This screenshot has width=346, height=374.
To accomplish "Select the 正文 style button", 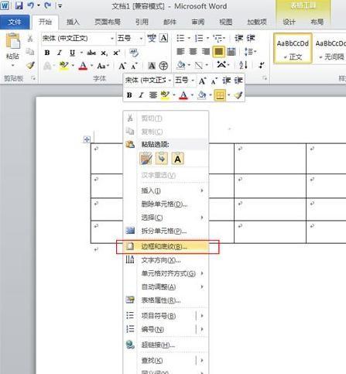I will pyautogui.click(x=293, y=48).
